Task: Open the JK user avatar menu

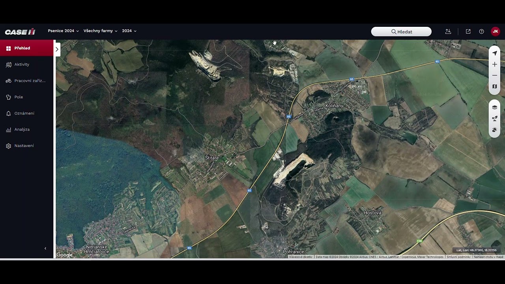Action: point(495,32)
